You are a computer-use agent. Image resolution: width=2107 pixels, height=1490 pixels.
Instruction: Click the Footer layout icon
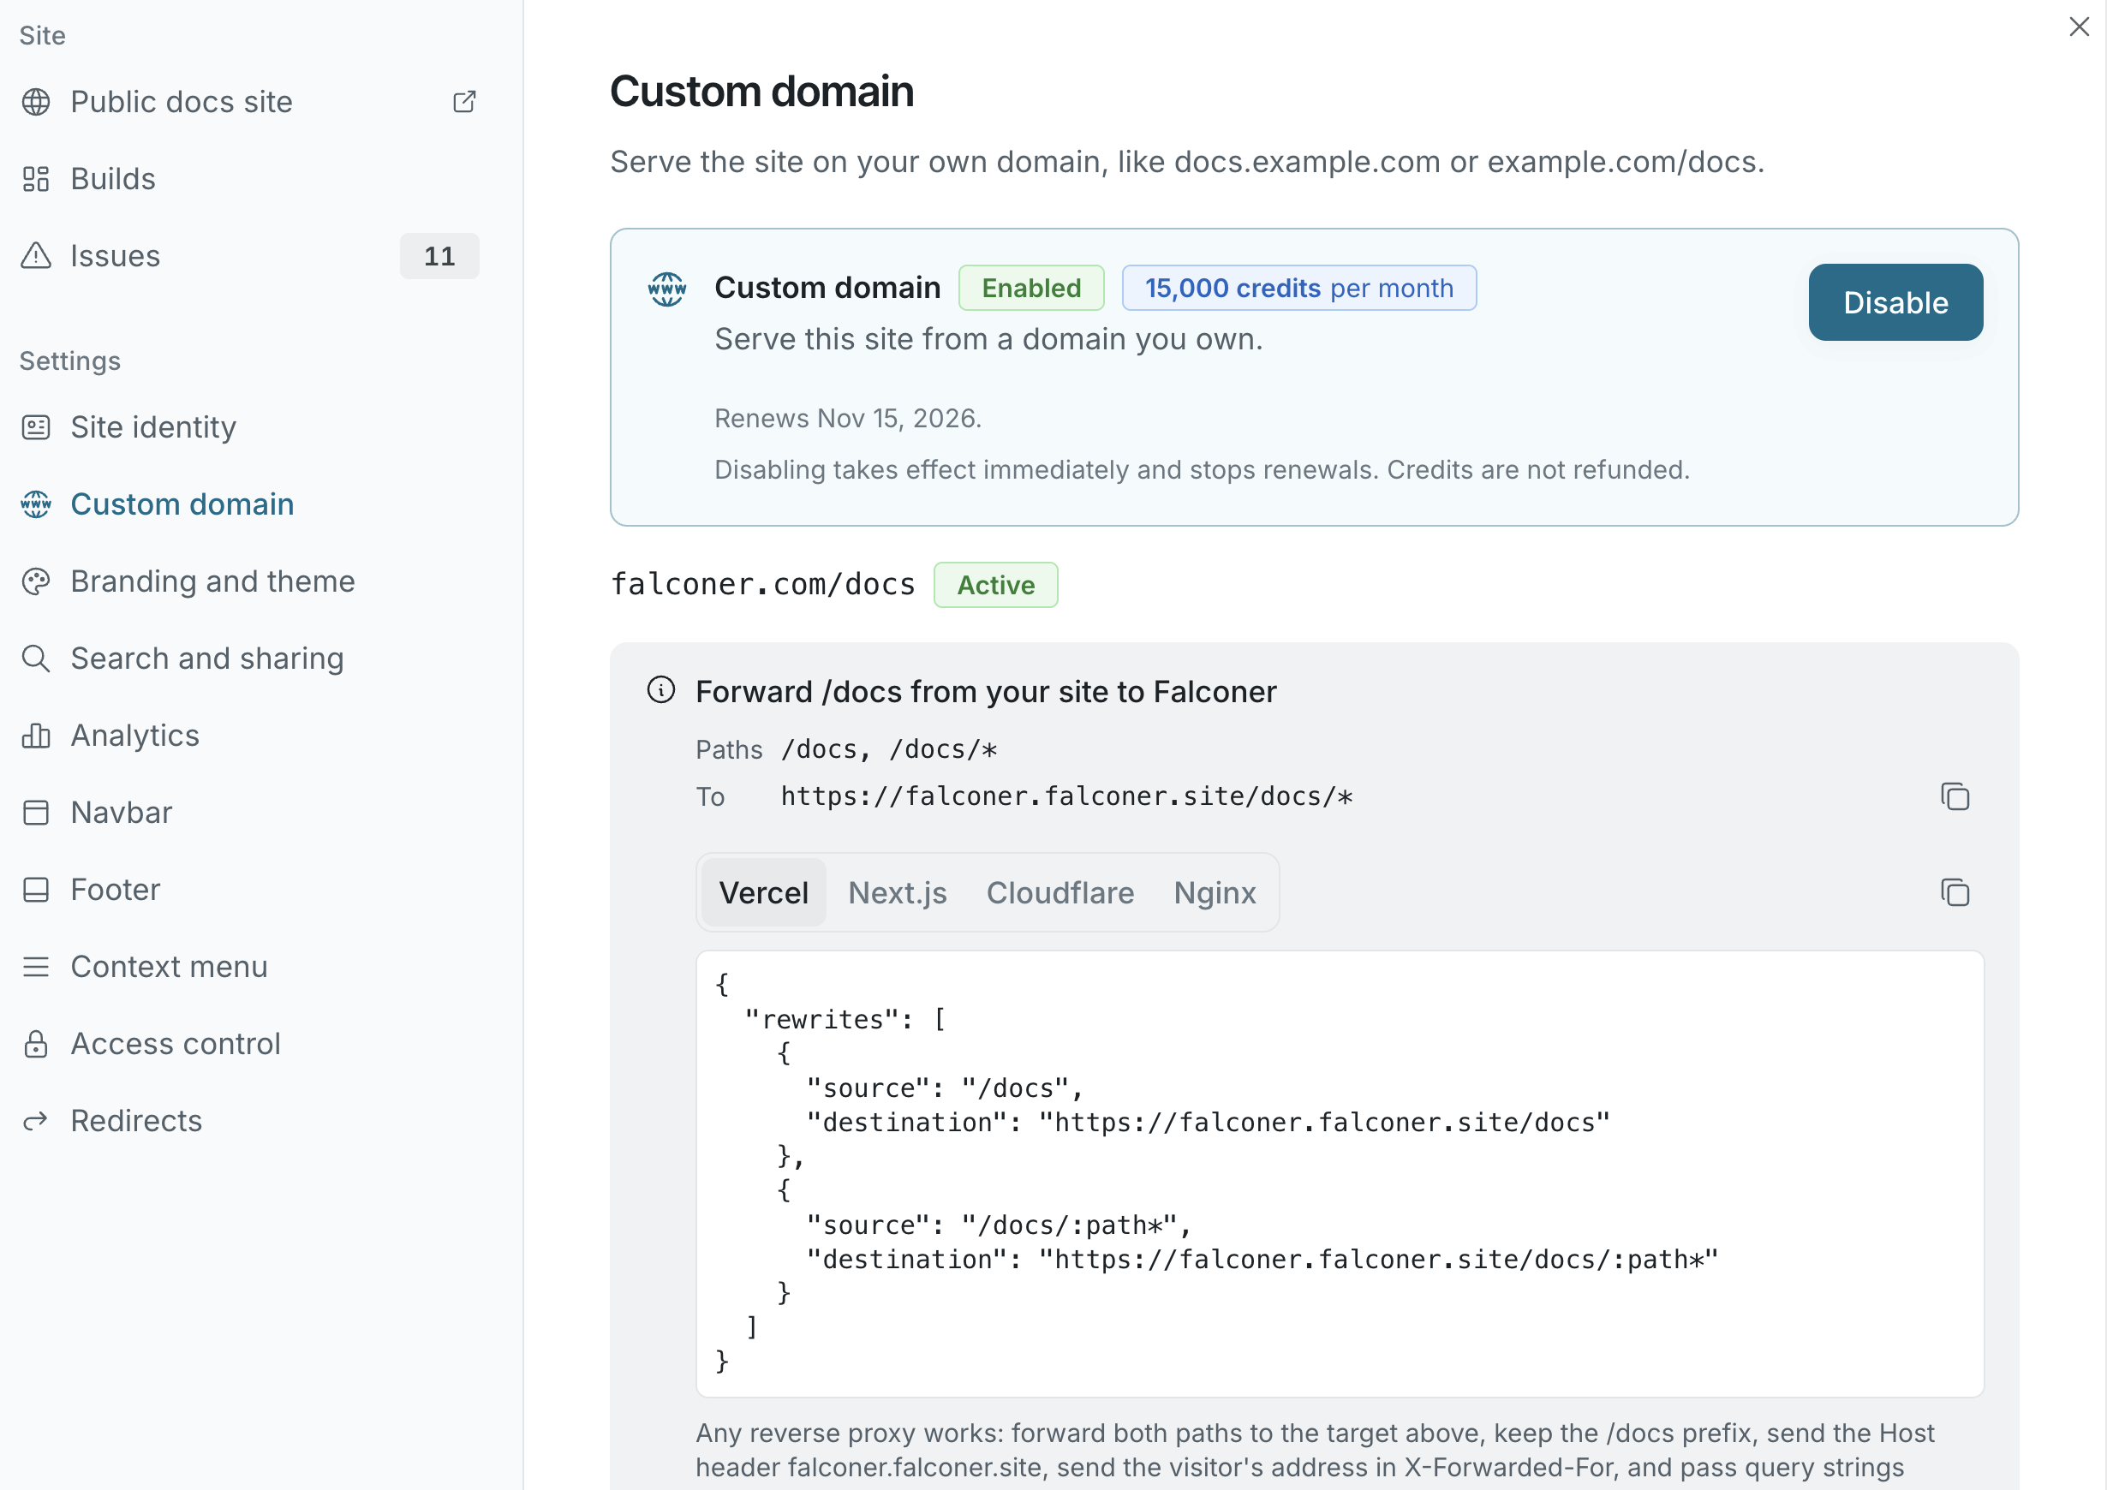pyautogui.click(x=36, y=890)
